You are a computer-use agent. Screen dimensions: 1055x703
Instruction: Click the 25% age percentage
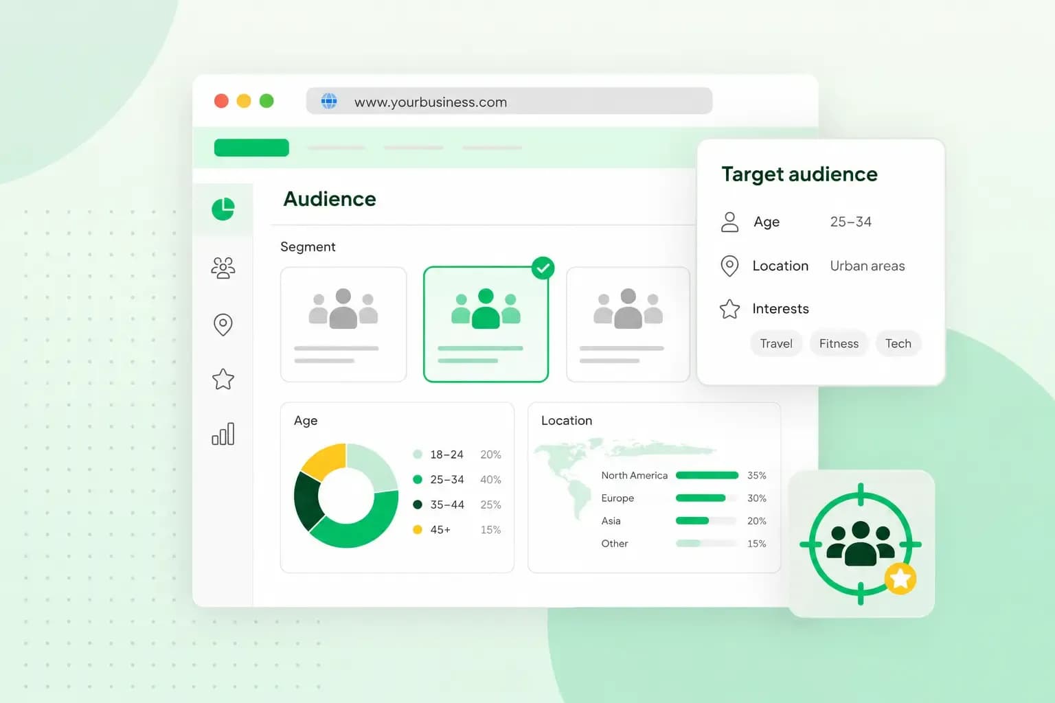pyautogui.click(x=490, y=505)
